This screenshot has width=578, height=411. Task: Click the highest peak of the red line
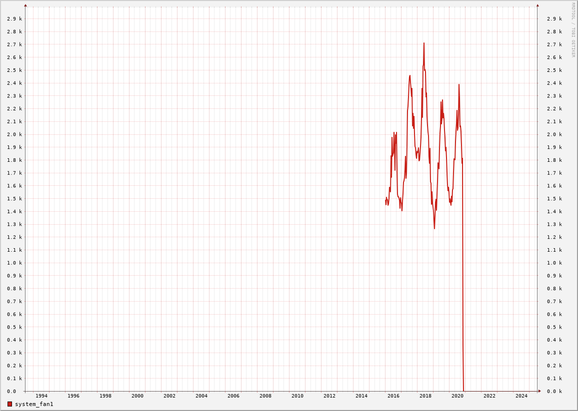(x=424, y=43)
